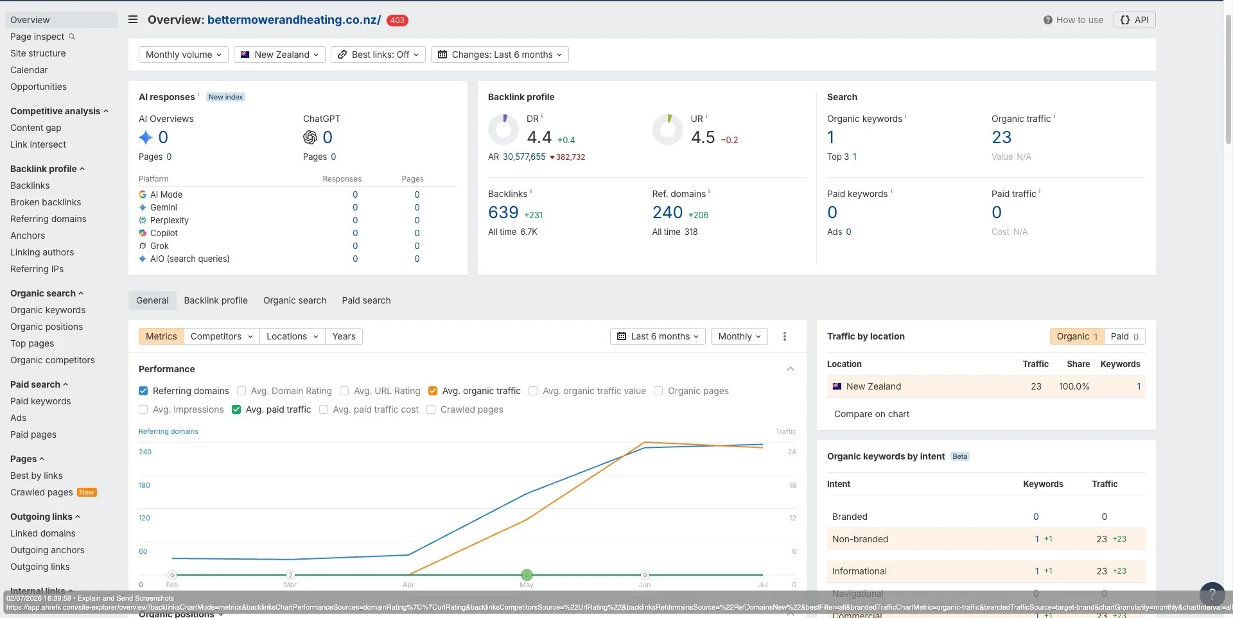Click the calendar icon in Changes filter
1233x618 pixels.
click(x=442, y=55)
